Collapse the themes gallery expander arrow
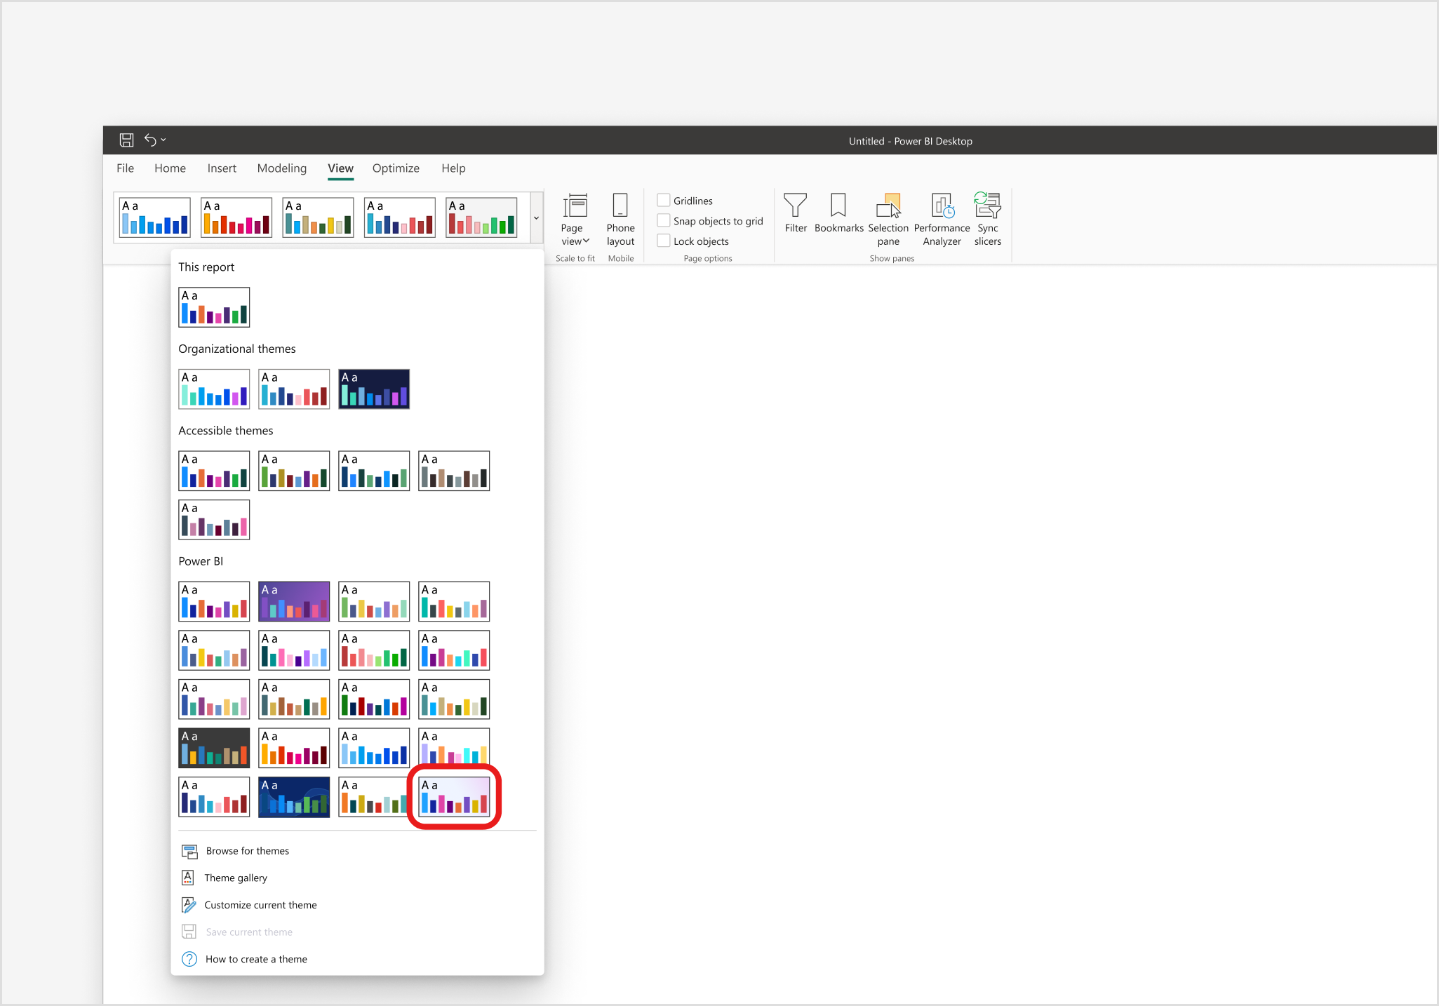 (x=537, y=218)
